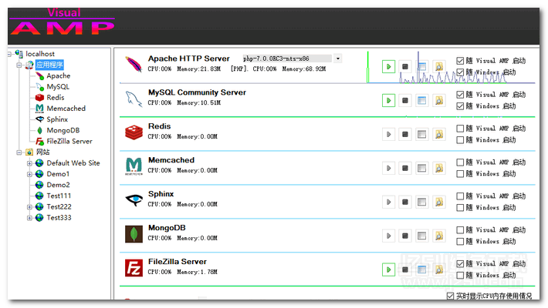Start the MySQL Community Server

click(388, 100)
